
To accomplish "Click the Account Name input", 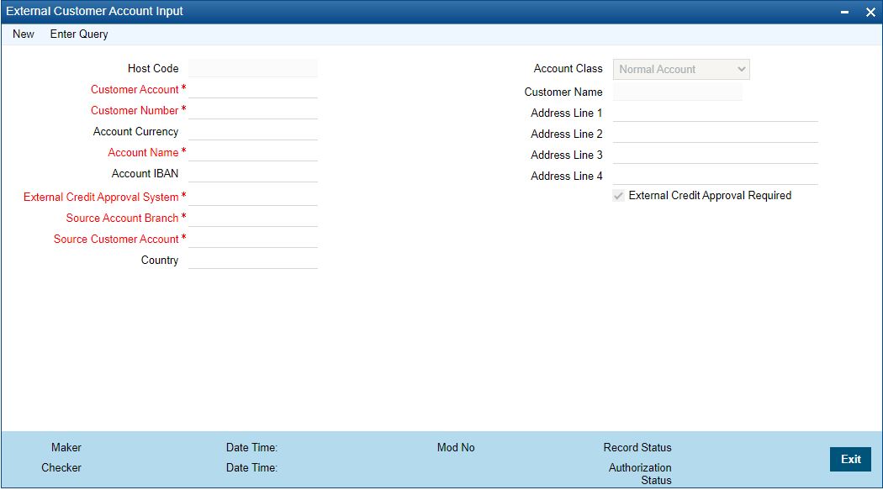I will [253, 152].
